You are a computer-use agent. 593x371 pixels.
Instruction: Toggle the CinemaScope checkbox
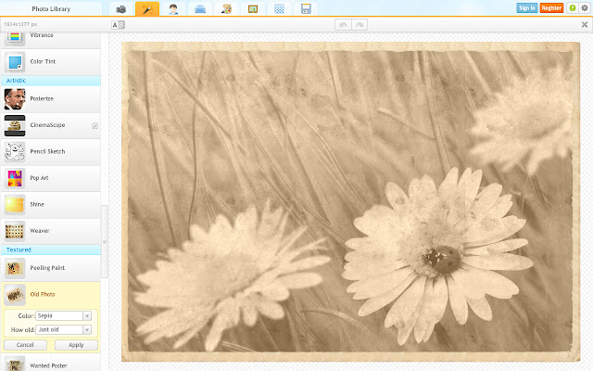95,125
